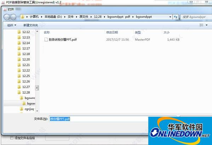
Task: Click bgswndppt pdf in the breadcrumb
Action: (x=119, y=17)
